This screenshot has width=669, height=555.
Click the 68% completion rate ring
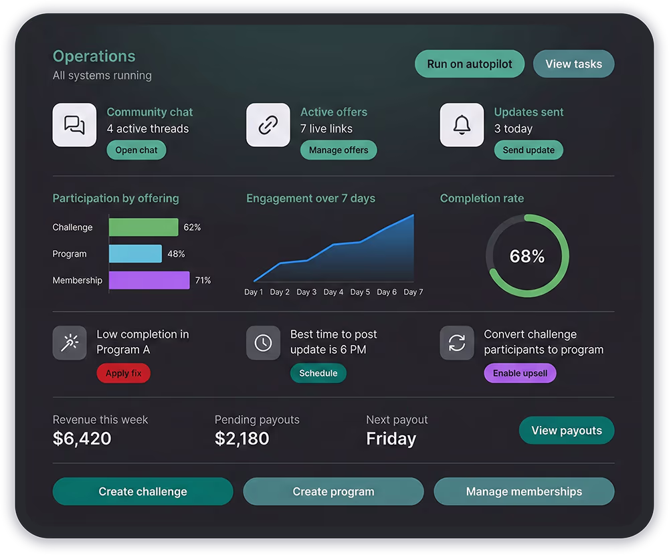pos(527,256)
